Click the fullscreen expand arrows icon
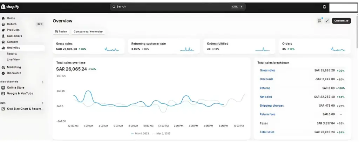Viewport: 359px width, 142px height. (327, 21)
